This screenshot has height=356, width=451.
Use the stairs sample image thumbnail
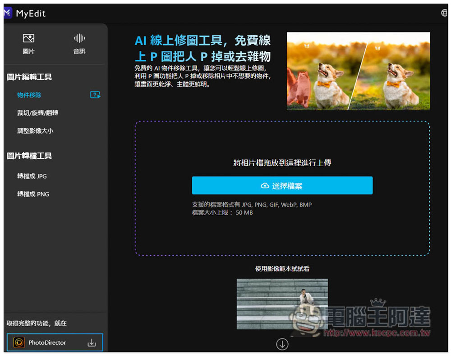pos(282,304)
